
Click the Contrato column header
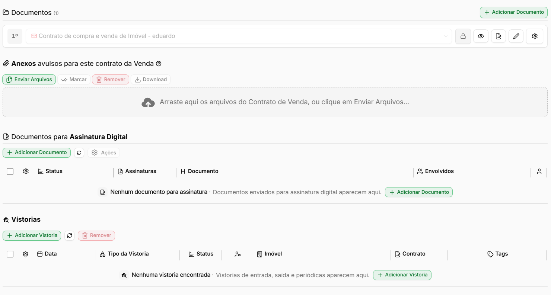[410, 254]
